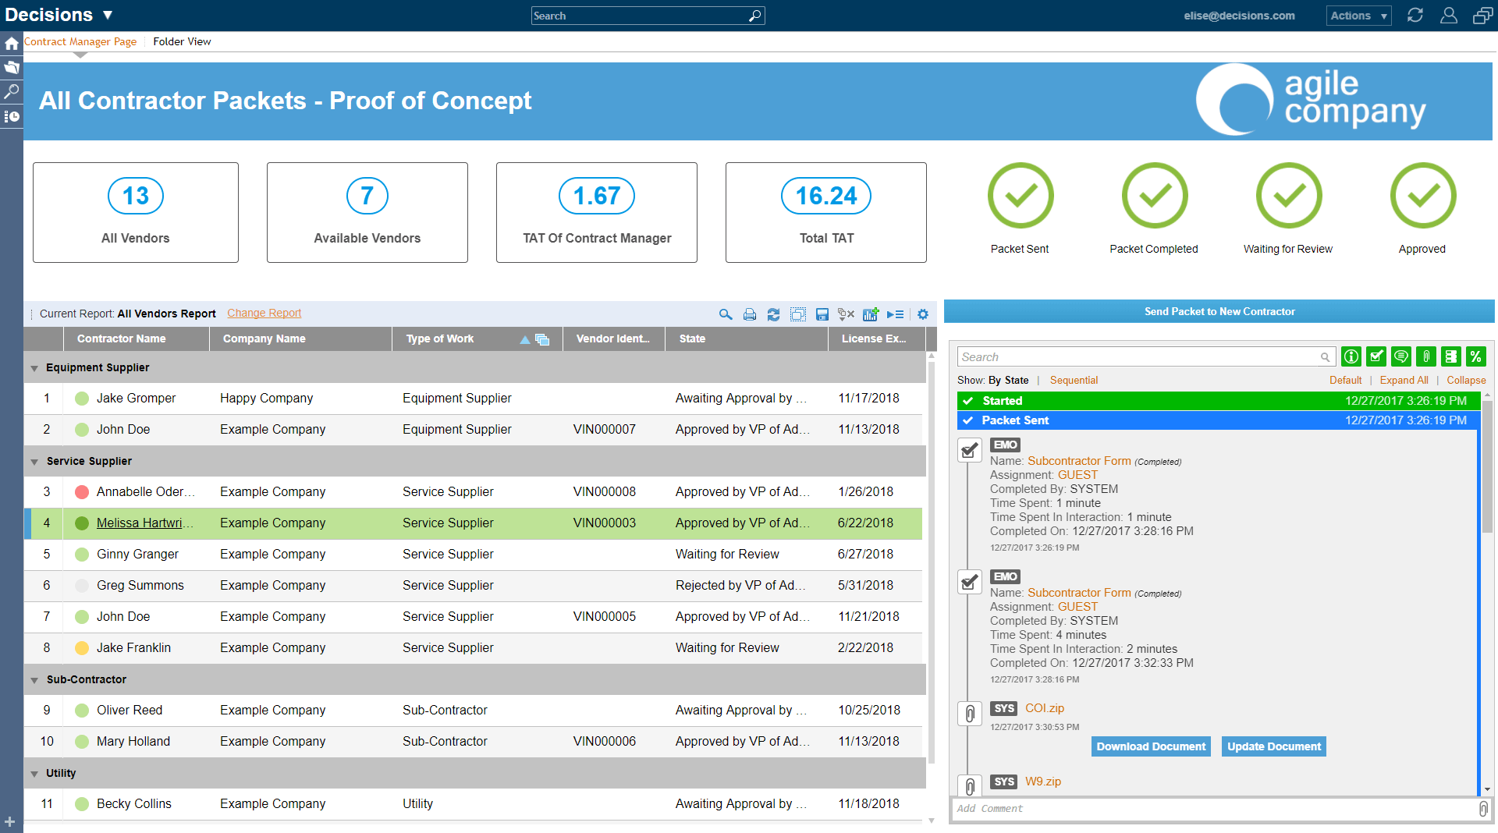Open report settings gear icon

[x=923, y=314]
